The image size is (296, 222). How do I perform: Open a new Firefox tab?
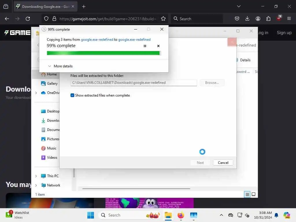point(84,7)
